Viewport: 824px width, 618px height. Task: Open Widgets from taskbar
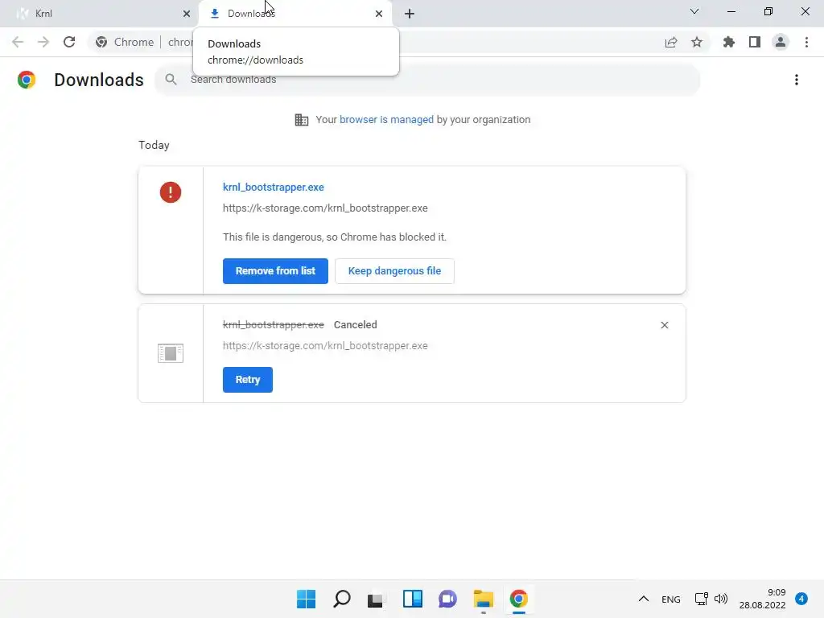pos(413,599)
